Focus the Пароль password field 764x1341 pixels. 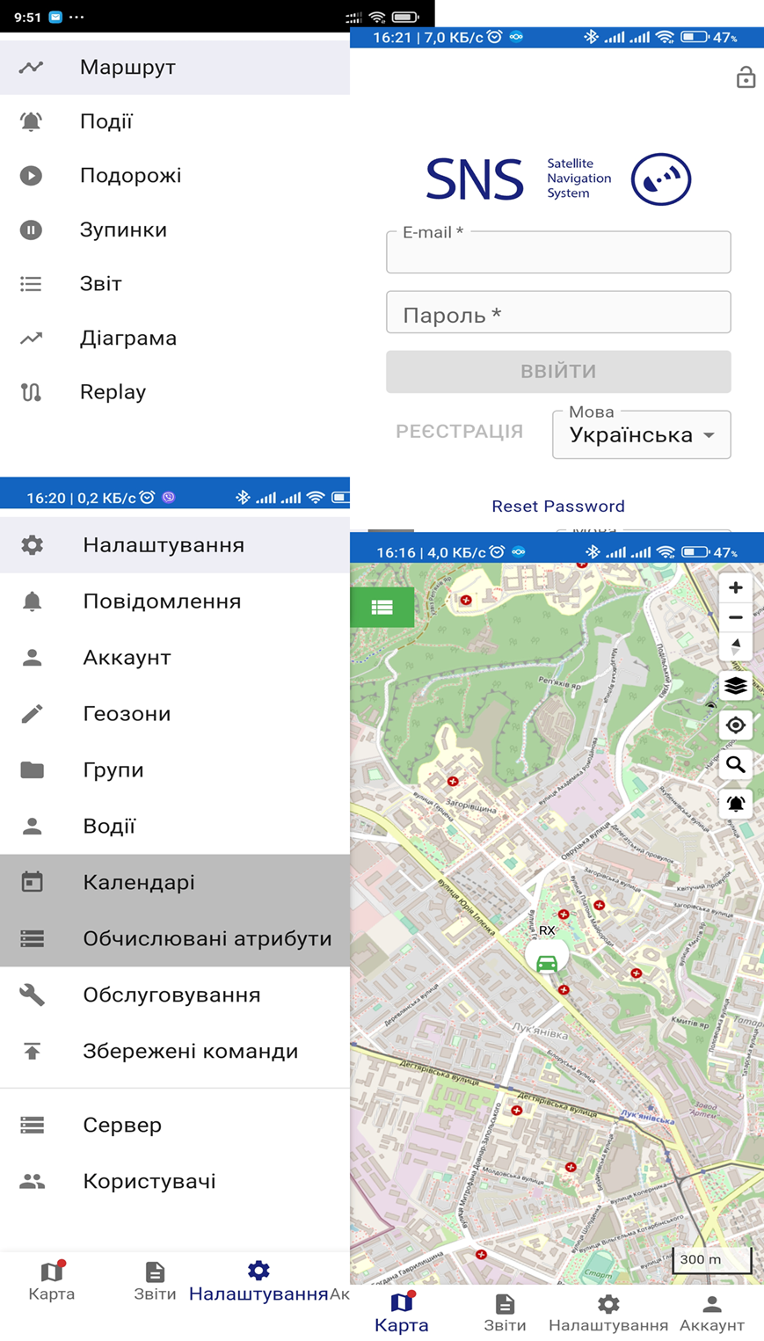(x=557, y=313)
